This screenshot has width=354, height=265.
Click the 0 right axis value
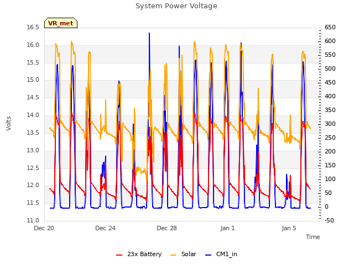[x=326, y=206]
